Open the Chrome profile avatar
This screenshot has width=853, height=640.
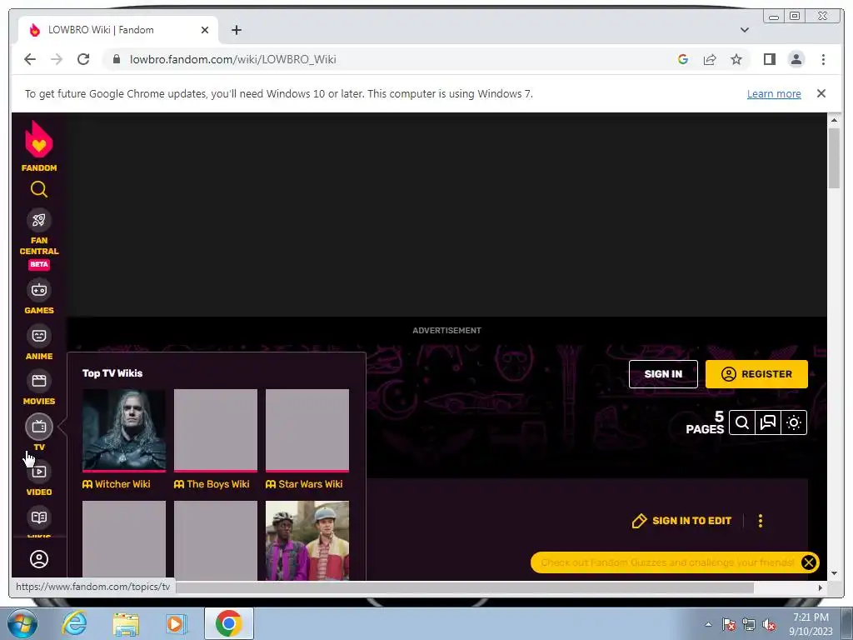(x=796, y=59)
